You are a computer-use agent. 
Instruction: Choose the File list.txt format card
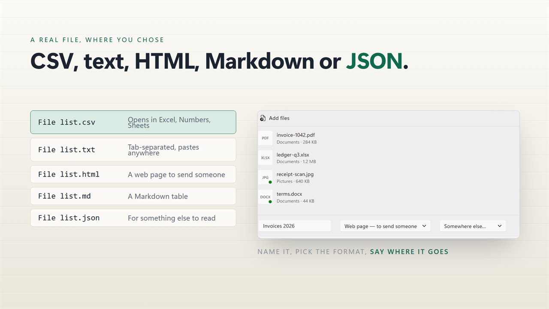tap(133, 150)
